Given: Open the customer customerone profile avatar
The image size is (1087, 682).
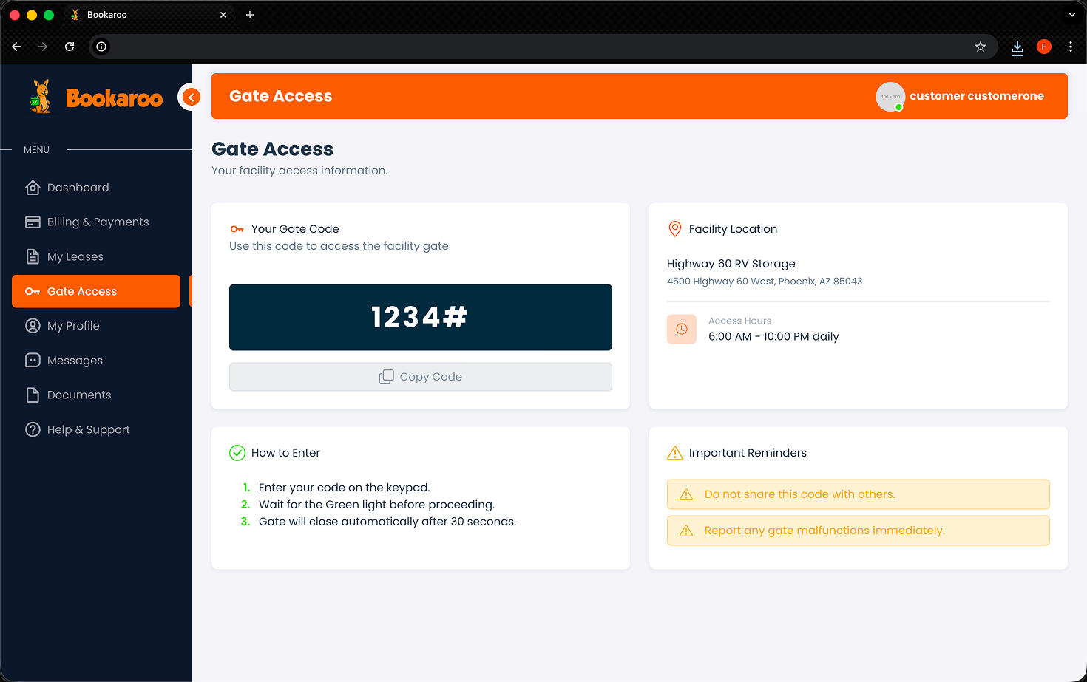Looking at the screenshot, I should (x=890, y=97).
